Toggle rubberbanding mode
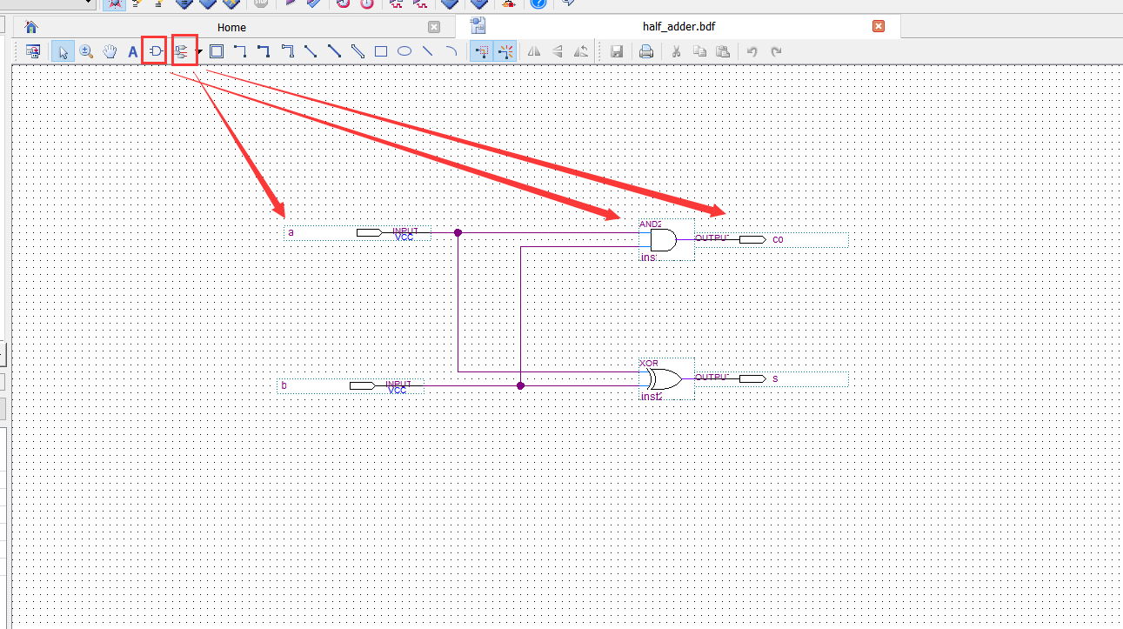This screenshot has width=1123, height=629. [505, 51]
